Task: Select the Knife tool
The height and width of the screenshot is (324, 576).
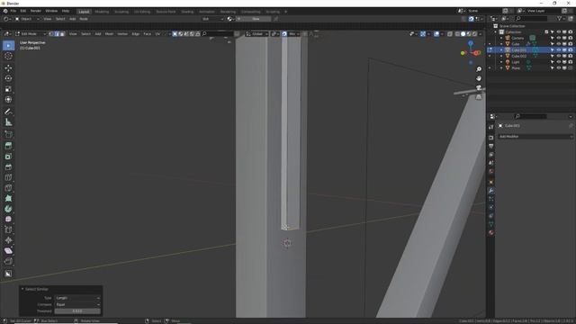Action: pos(8,188)
